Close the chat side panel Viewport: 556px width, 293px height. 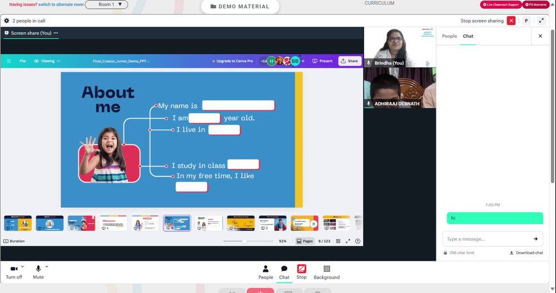point(540,36)
